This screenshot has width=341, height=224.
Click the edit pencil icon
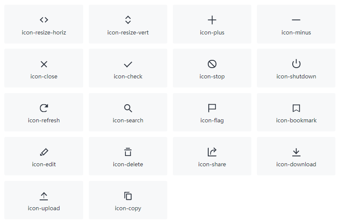(44, 152)
